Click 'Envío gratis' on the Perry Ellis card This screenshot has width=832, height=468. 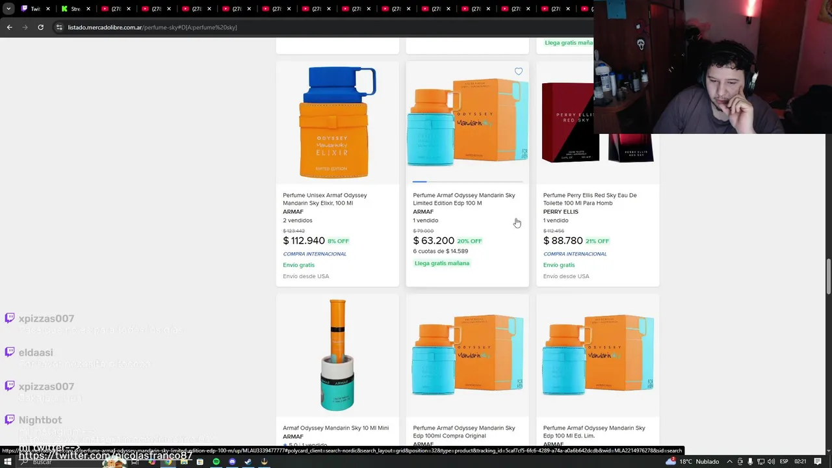tap(559, 265)
